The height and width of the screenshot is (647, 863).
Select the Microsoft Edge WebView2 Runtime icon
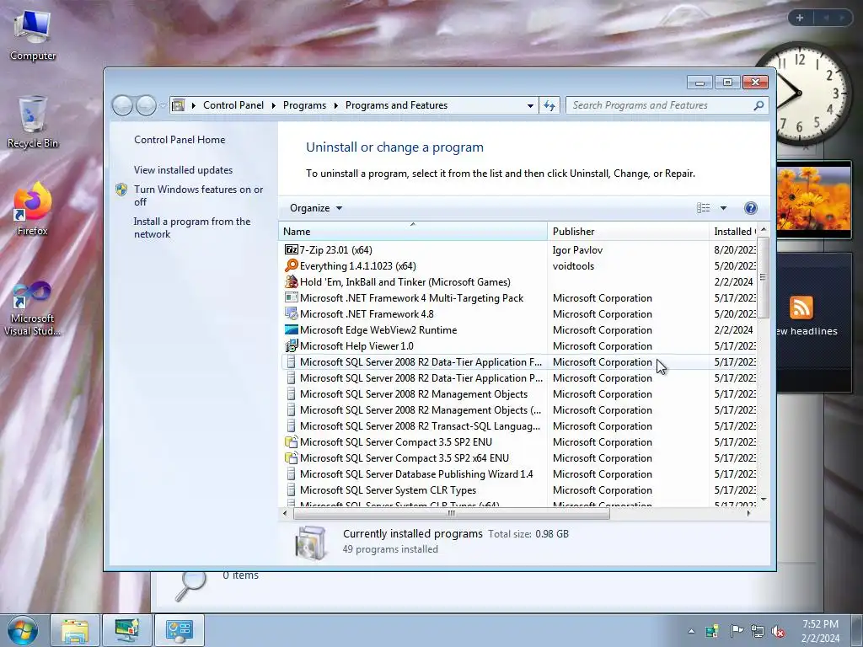(x=291, y=330)
